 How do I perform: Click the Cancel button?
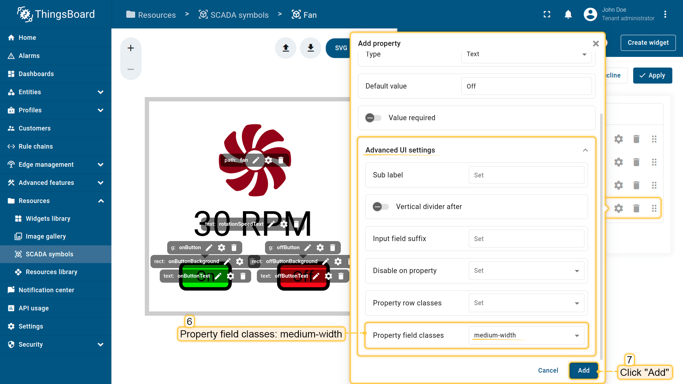548,370
